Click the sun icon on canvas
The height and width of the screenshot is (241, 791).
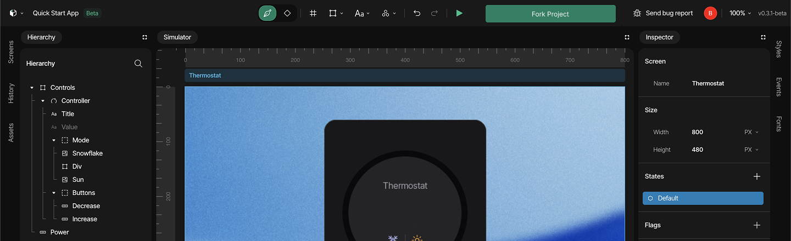[x=417, y=238]
